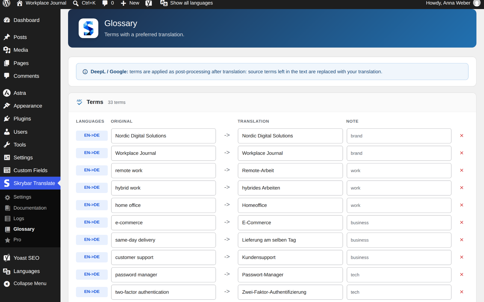The width and height of the screenshot is (484, 302).
Task: Go to the Media library menu
Action: tap(30, 50)
